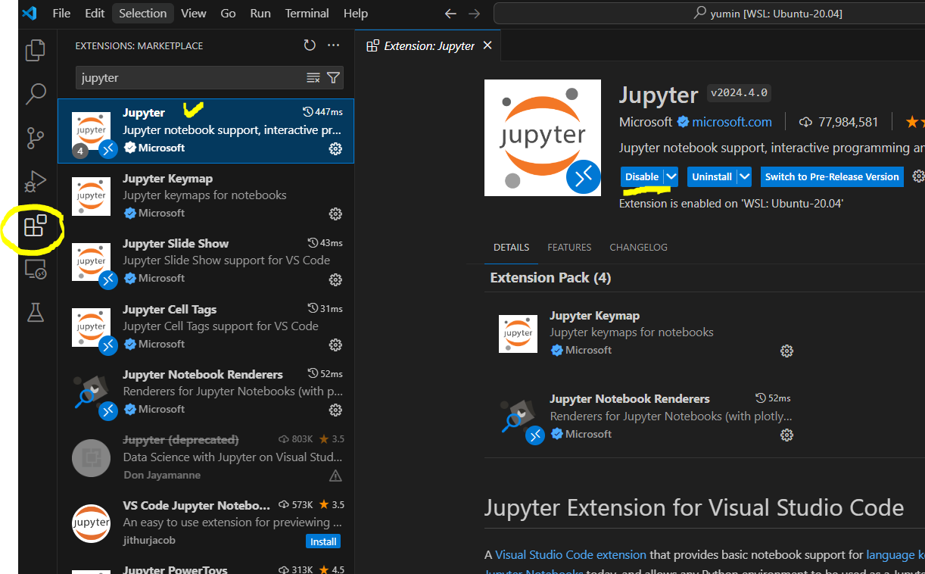Click the command center search box
925x574 pixels.
pyautogui.click(x=709, y=14)
